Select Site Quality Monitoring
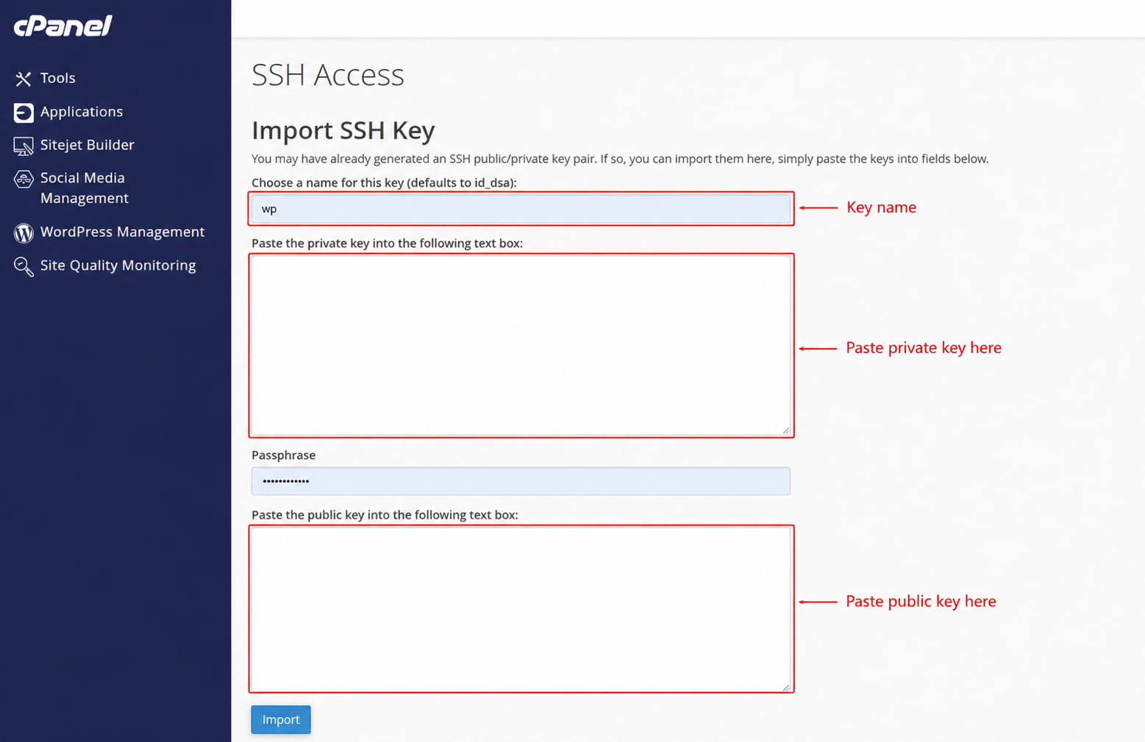The image size is (1145, 742). 118,265
